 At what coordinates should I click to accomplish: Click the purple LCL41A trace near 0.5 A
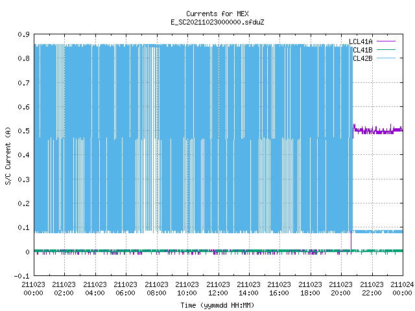378,130
